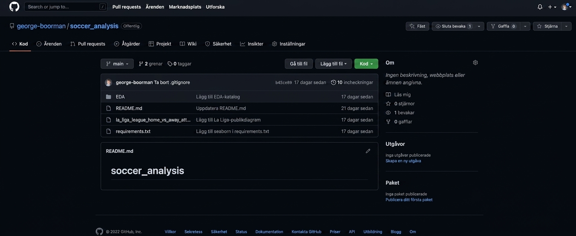Open Ärenden in top navigation
Image resolution: width=576 pixels, height=236 pixels.
tap(155, 7)
